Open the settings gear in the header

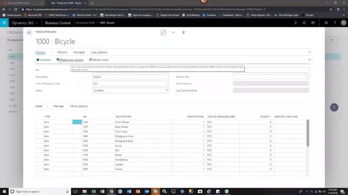click(326, 23)
